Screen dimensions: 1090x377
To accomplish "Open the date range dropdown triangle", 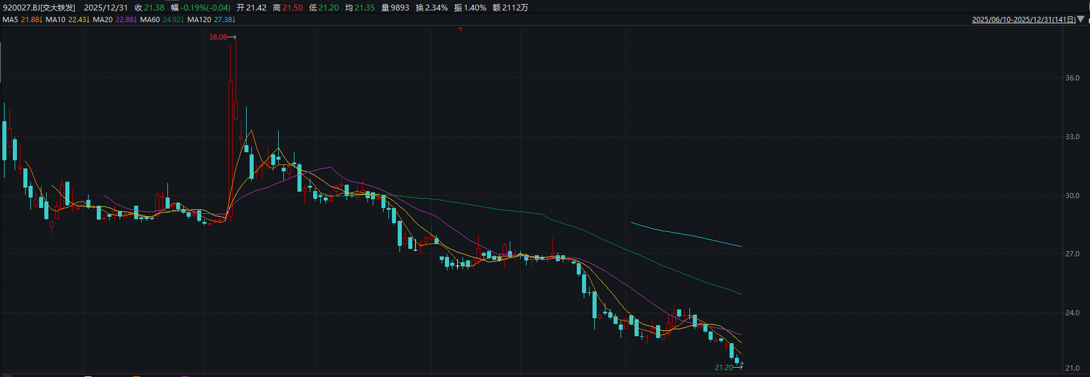I will [x=1080, y=20].
